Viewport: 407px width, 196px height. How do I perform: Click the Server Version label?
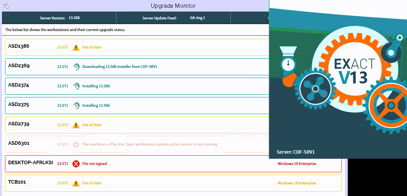[x=53, y=18]
